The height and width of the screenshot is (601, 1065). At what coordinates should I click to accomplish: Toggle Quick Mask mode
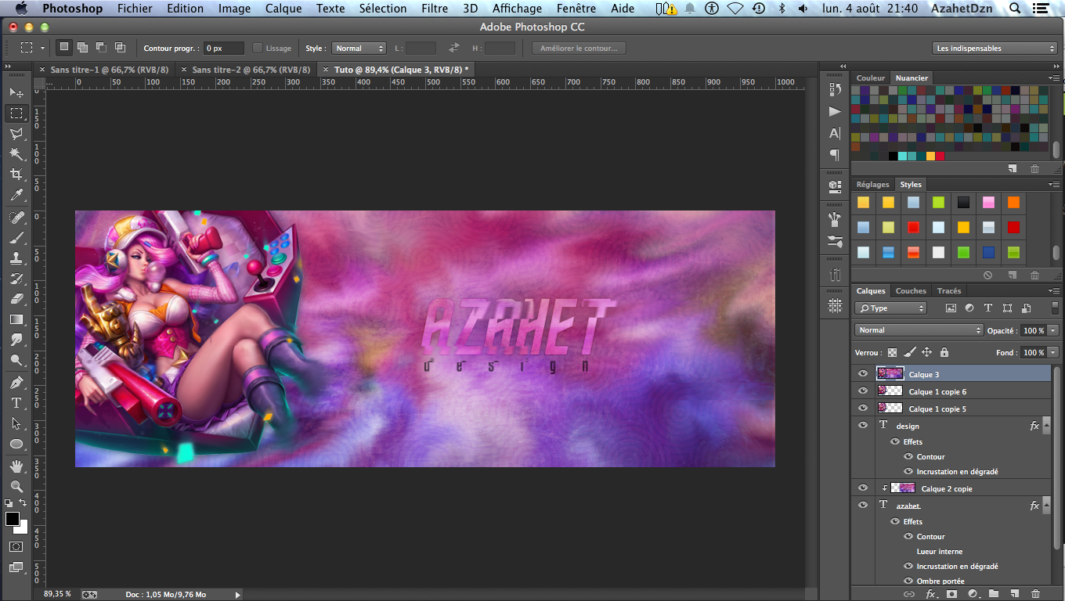16,546
